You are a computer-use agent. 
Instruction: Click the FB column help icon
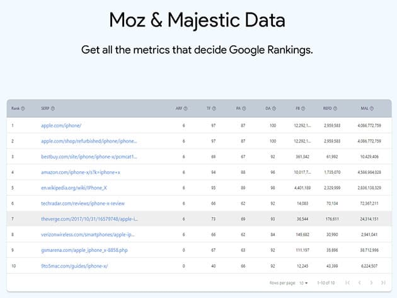(304, 108)
